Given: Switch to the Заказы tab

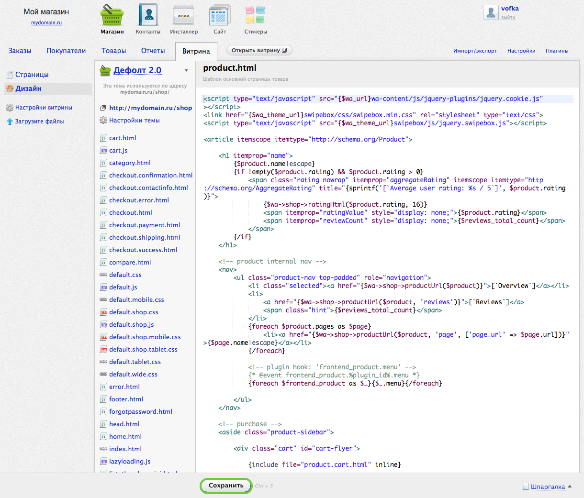Looking at the screenshot, I should tap(20, 51).
